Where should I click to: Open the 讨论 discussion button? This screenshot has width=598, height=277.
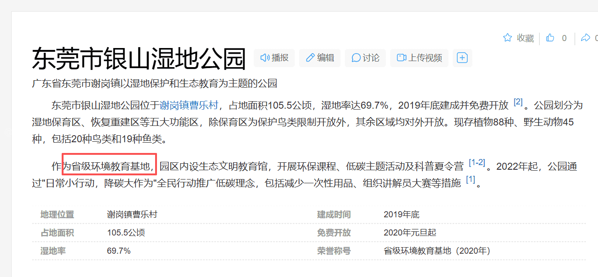coord(365,58)
